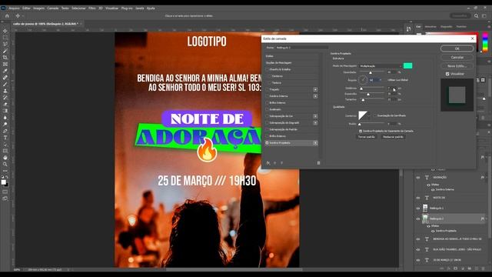Click the Home icon in options bar
The width and height of the screenshot is (492, 277).
pos(7,15)
